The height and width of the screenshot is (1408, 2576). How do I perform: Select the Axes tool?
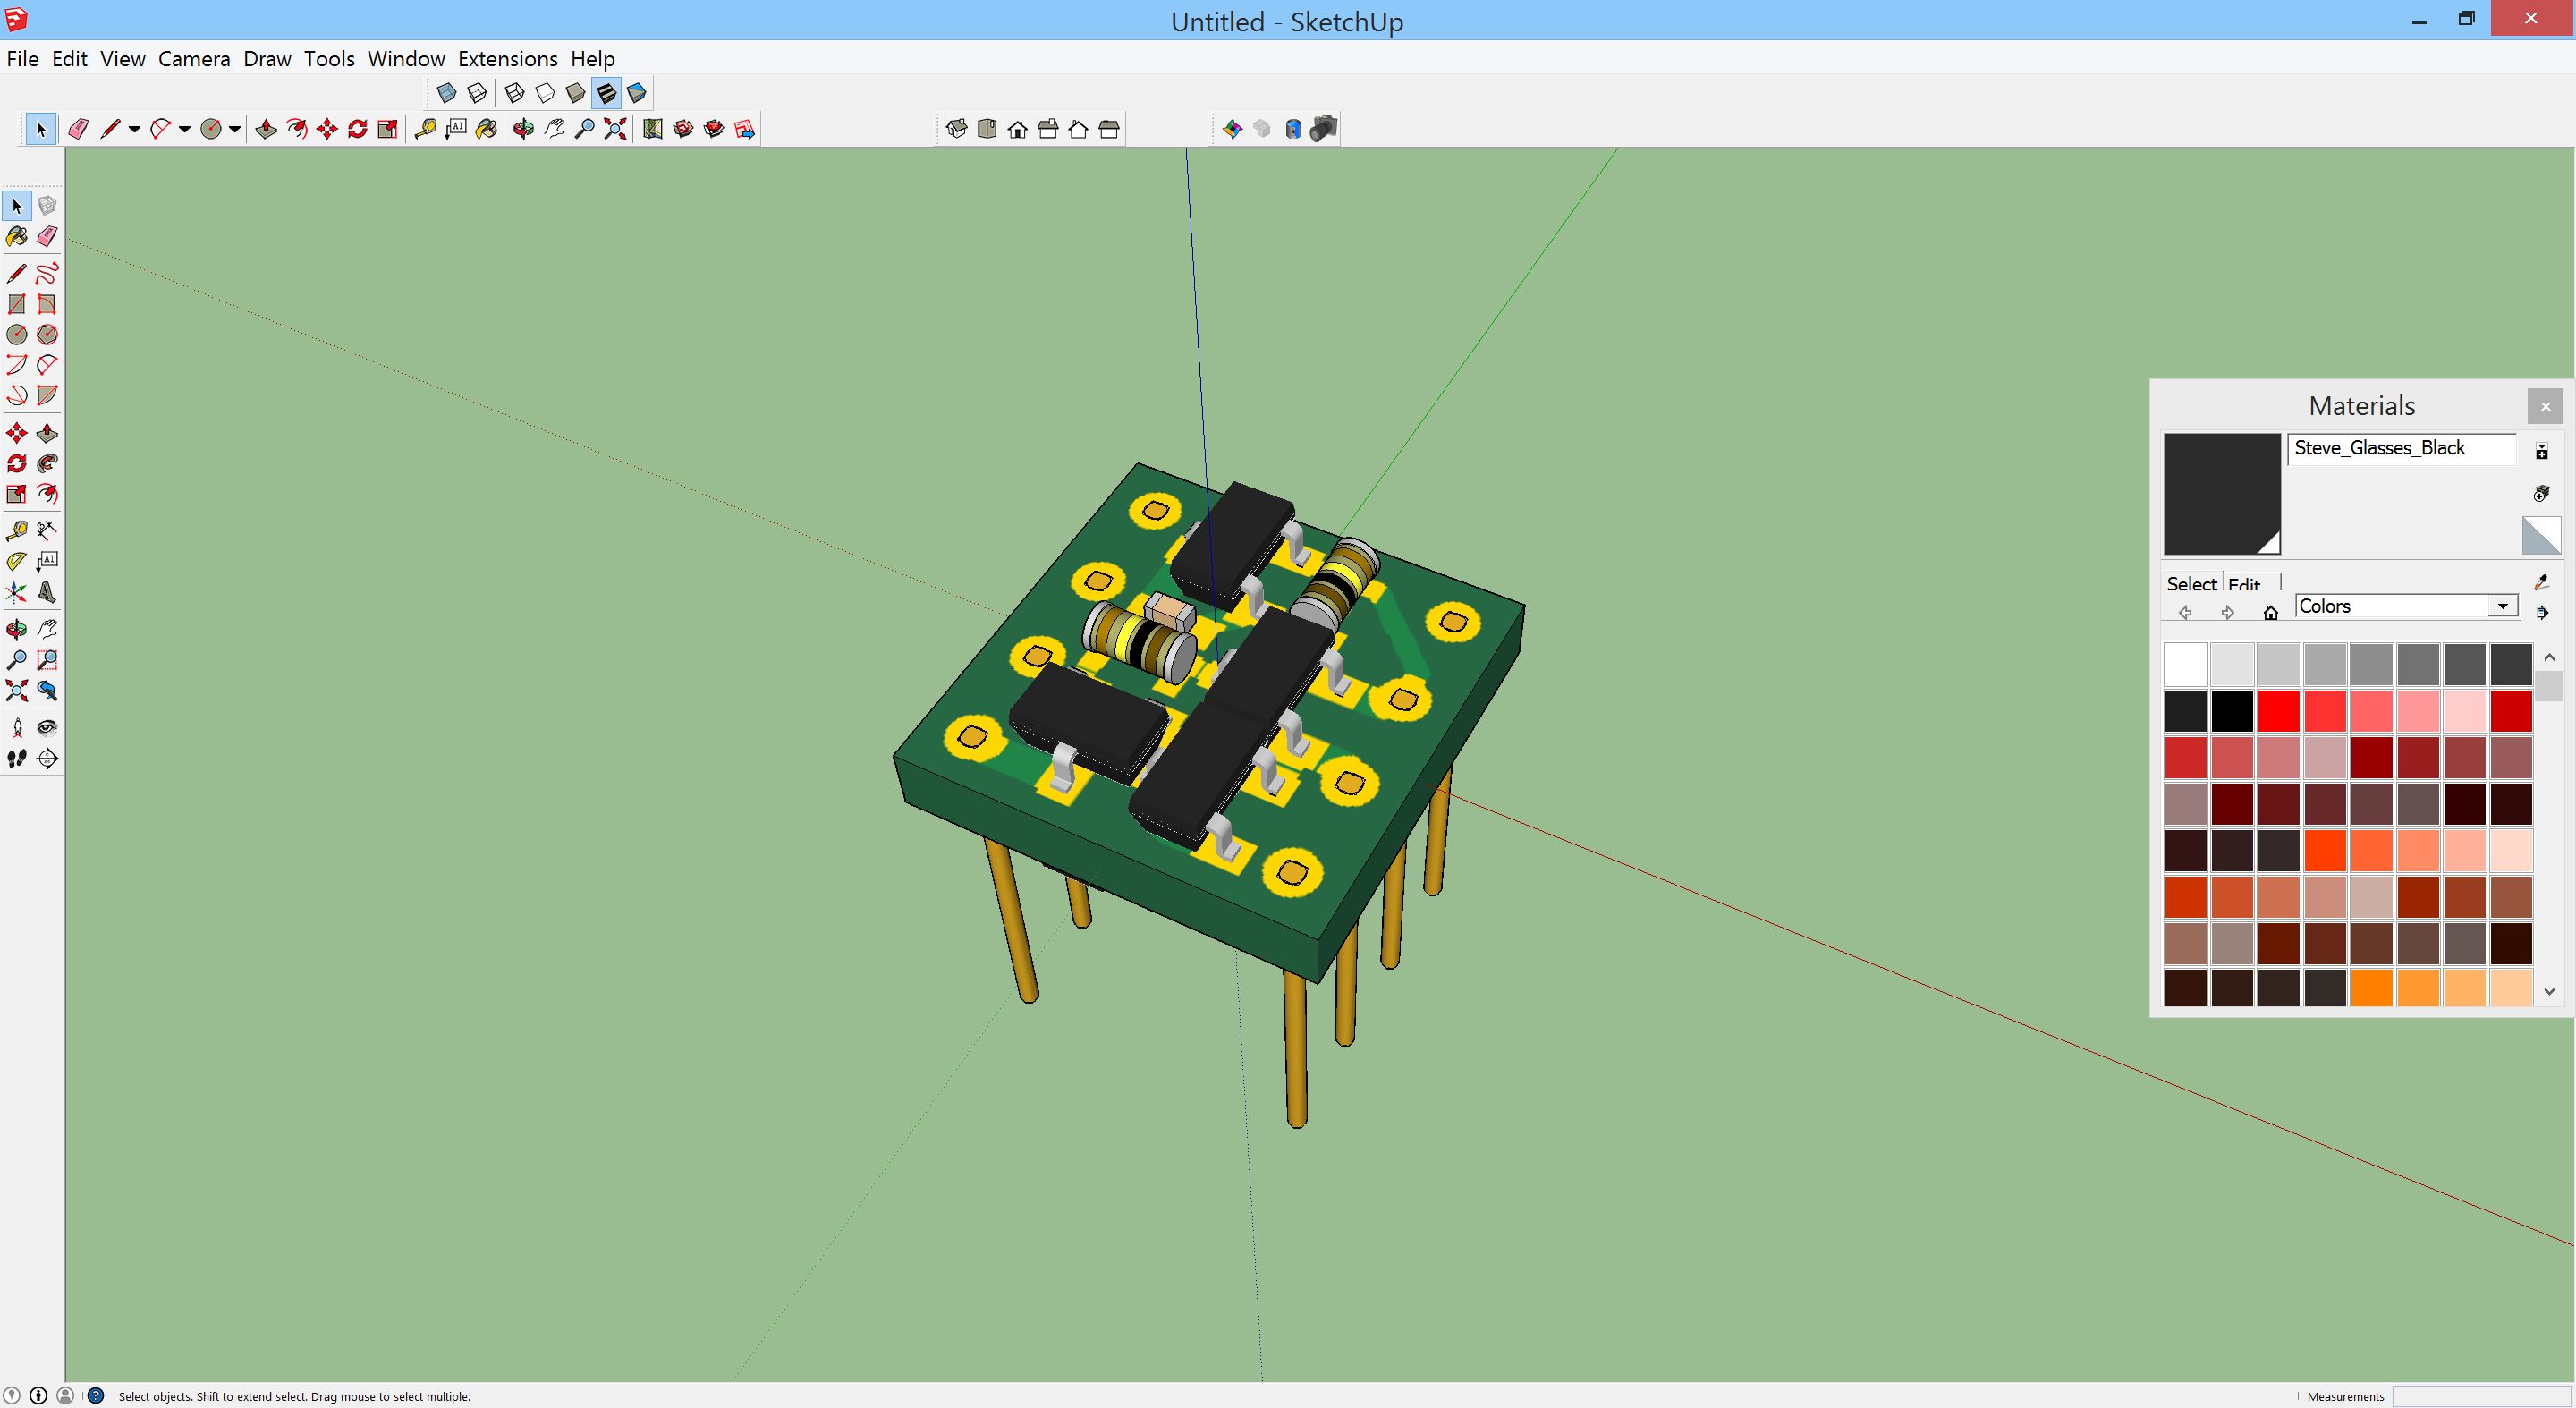[x=17, y=592]
